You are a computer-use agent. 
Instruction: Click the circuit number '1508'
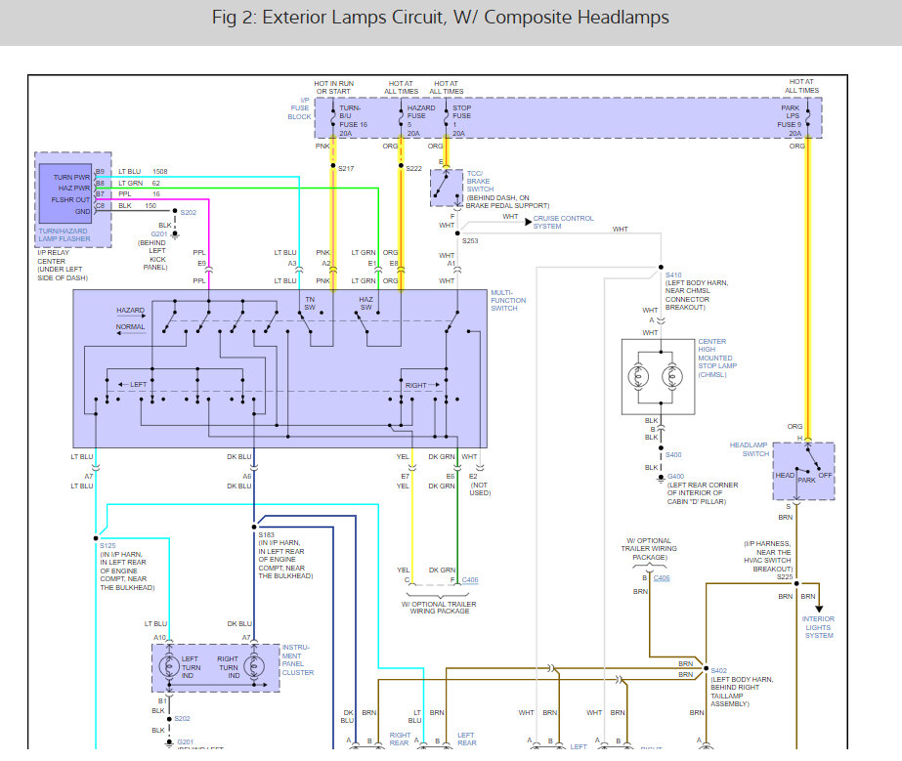click(160, 171)
